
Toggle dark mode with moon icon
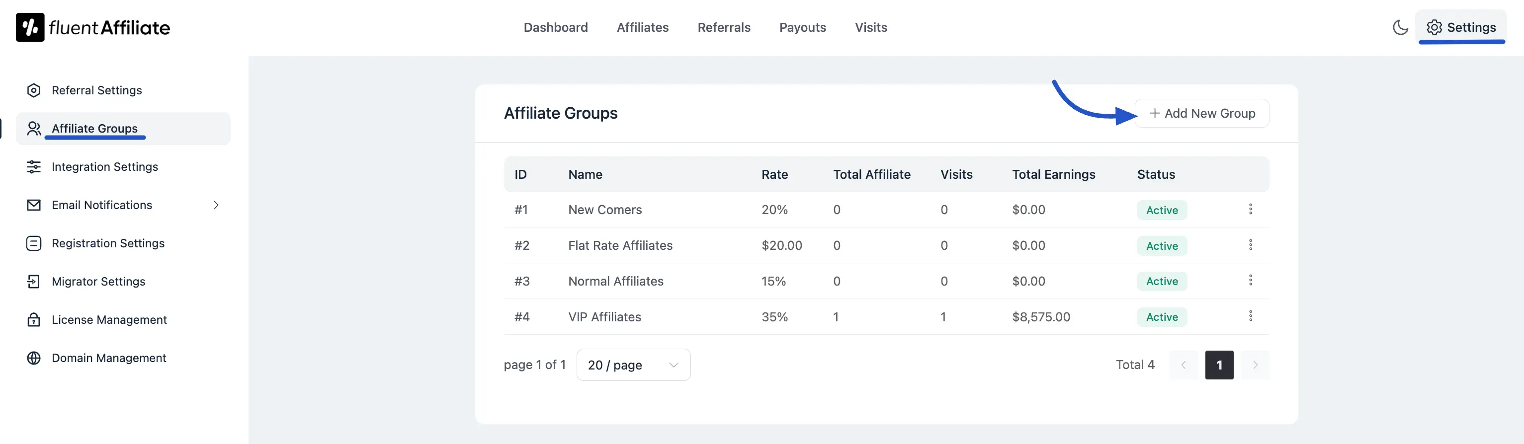pos(1400,27)
